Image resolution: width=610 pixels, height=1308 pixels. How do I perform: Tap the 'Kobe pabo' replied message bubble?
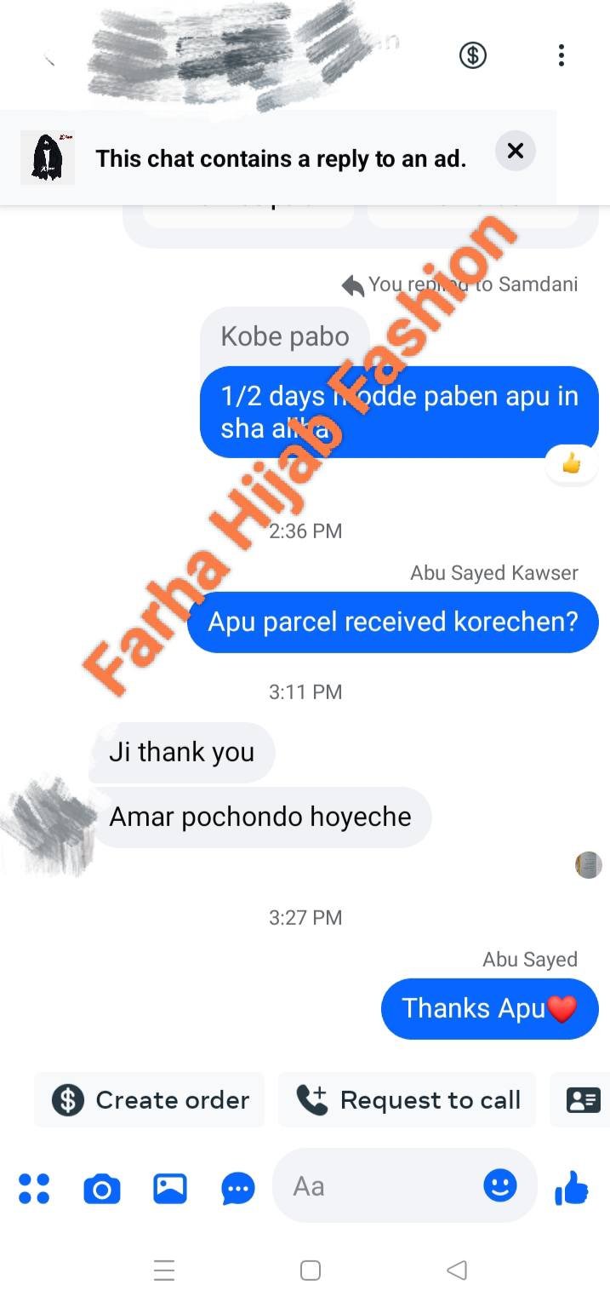[285, 336]
